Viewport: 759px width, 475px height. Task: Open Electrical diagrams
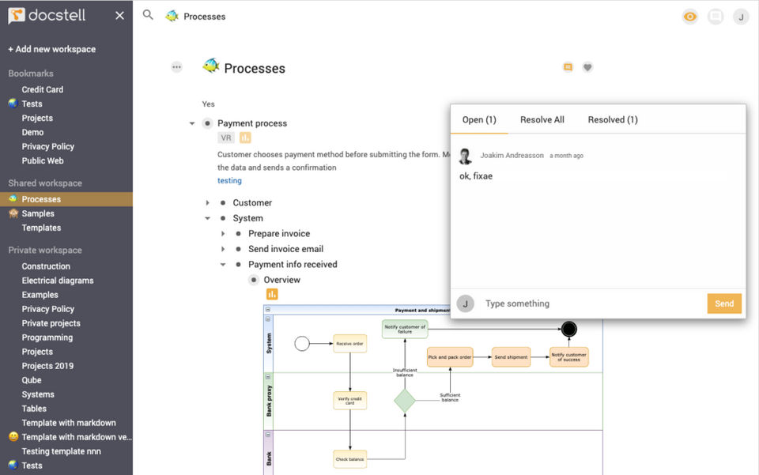click(x=58, y=281)
